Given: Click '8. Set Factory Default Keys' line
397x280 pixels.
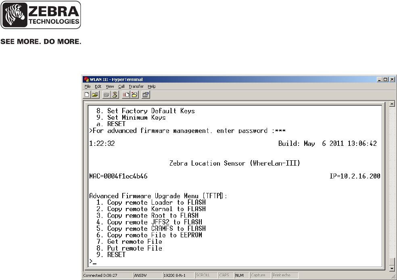Looking at the screenshot, I should pos(146,111).
